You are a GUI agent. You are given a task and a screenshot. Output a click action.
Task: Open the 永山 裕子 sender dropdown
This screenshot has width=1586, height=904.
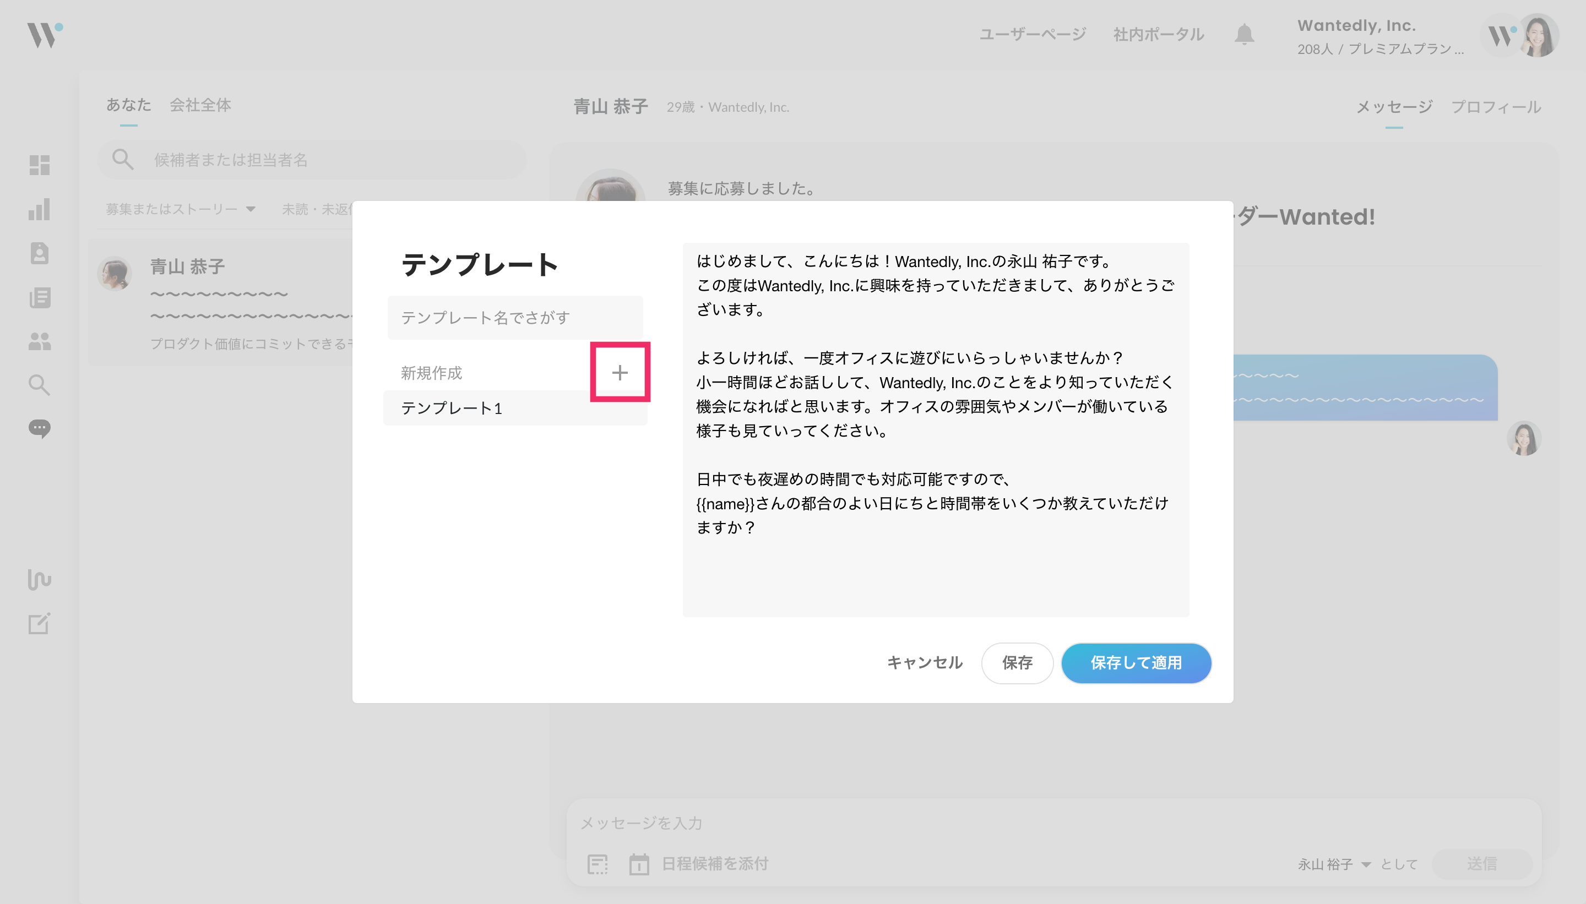pos(1333,864)
